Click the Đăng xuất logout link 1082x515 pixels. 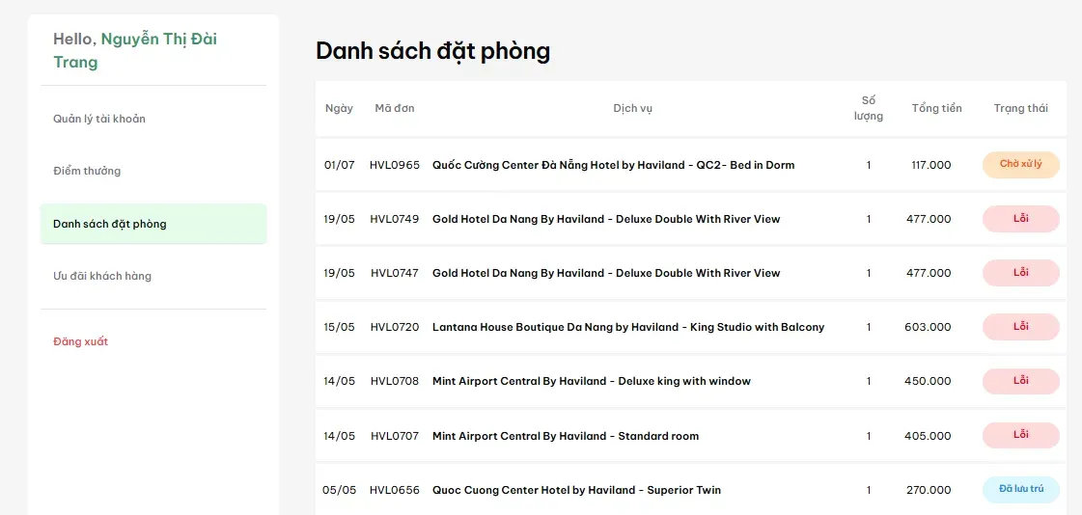pyautogui.click(x=81, y=341)
